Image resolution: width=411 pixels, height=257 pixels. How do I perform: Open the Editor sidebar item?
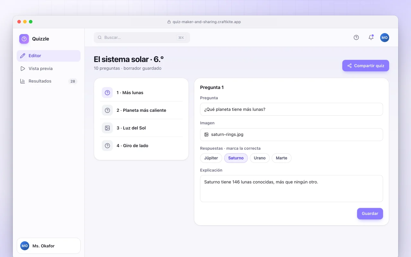click(48, 56)
